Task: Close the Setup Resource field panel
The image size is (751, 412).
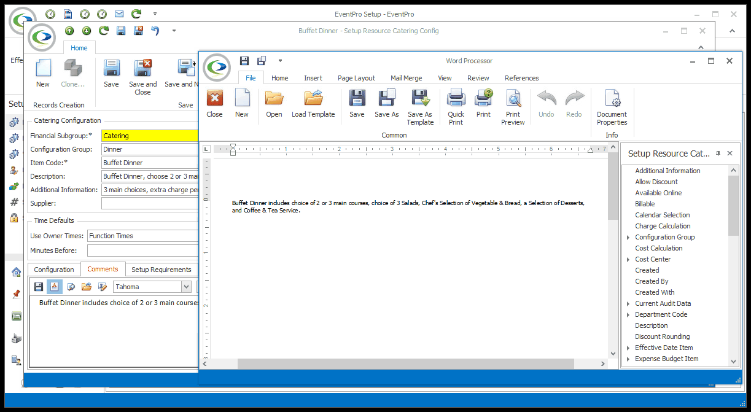Action: coord(730,154)
